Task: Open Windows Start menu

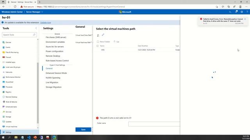Action: [3, 137]
